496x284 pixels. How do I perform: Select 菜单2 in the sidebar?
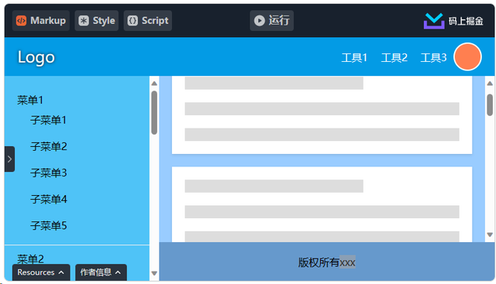[30, 258]
